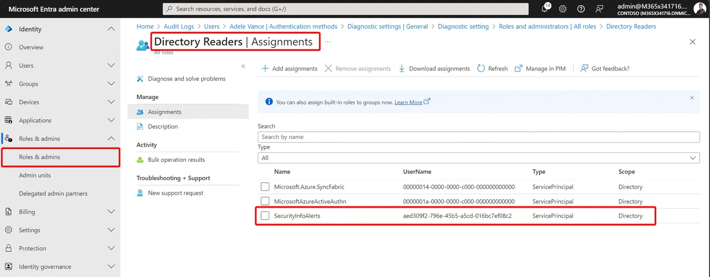710x277 pixels.
Task: Click the Learn More link in banner
Action: coord(408,102)
